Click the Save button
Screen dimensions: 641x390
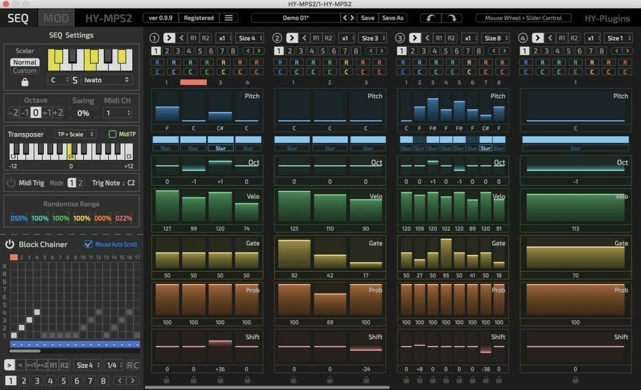368,18
